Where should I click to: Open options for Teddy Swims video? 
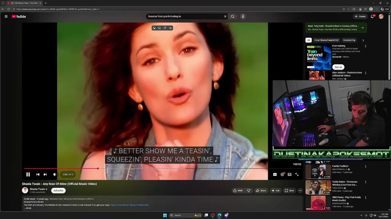click(x=366, y=182)
